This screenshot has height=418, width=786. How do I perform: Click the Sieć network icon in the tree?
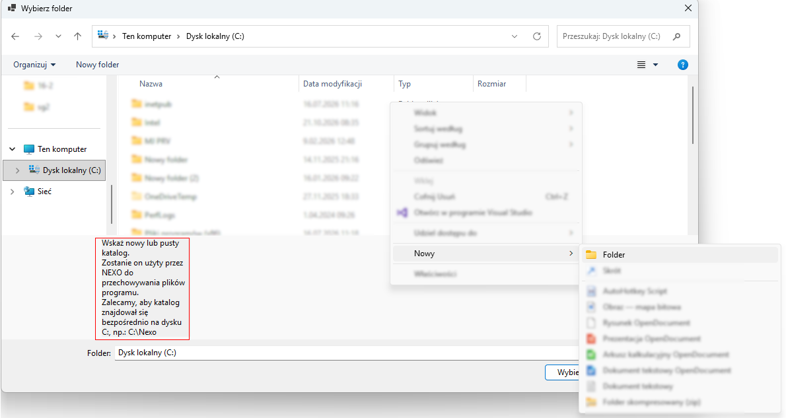pyautogui.click(x=29, y=191)
